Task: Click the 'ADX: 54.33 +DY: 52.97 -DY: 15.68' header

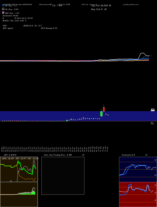Action: 20,158
